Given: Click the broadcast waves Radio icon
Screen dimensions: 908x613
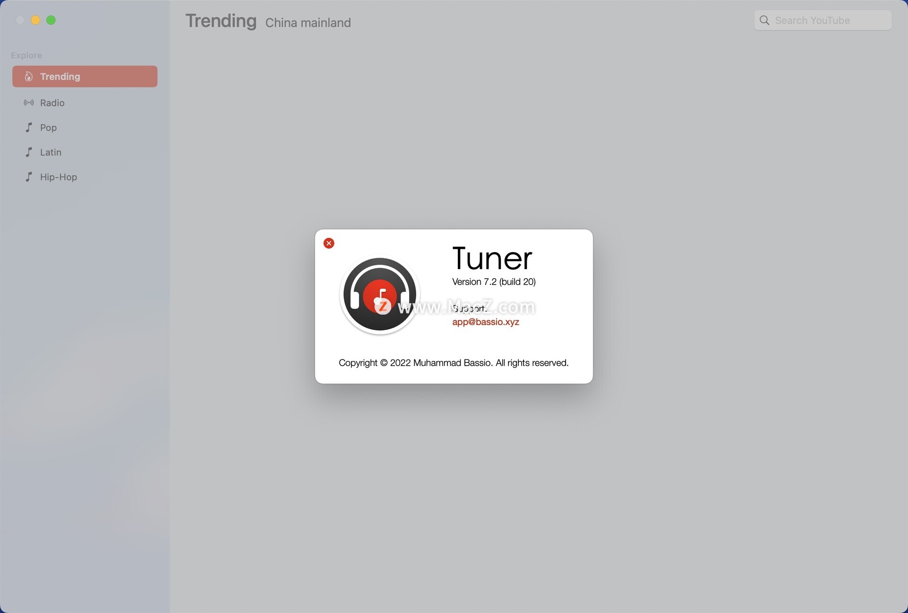Looking at the screenshot, I should [x=29, y=103].
